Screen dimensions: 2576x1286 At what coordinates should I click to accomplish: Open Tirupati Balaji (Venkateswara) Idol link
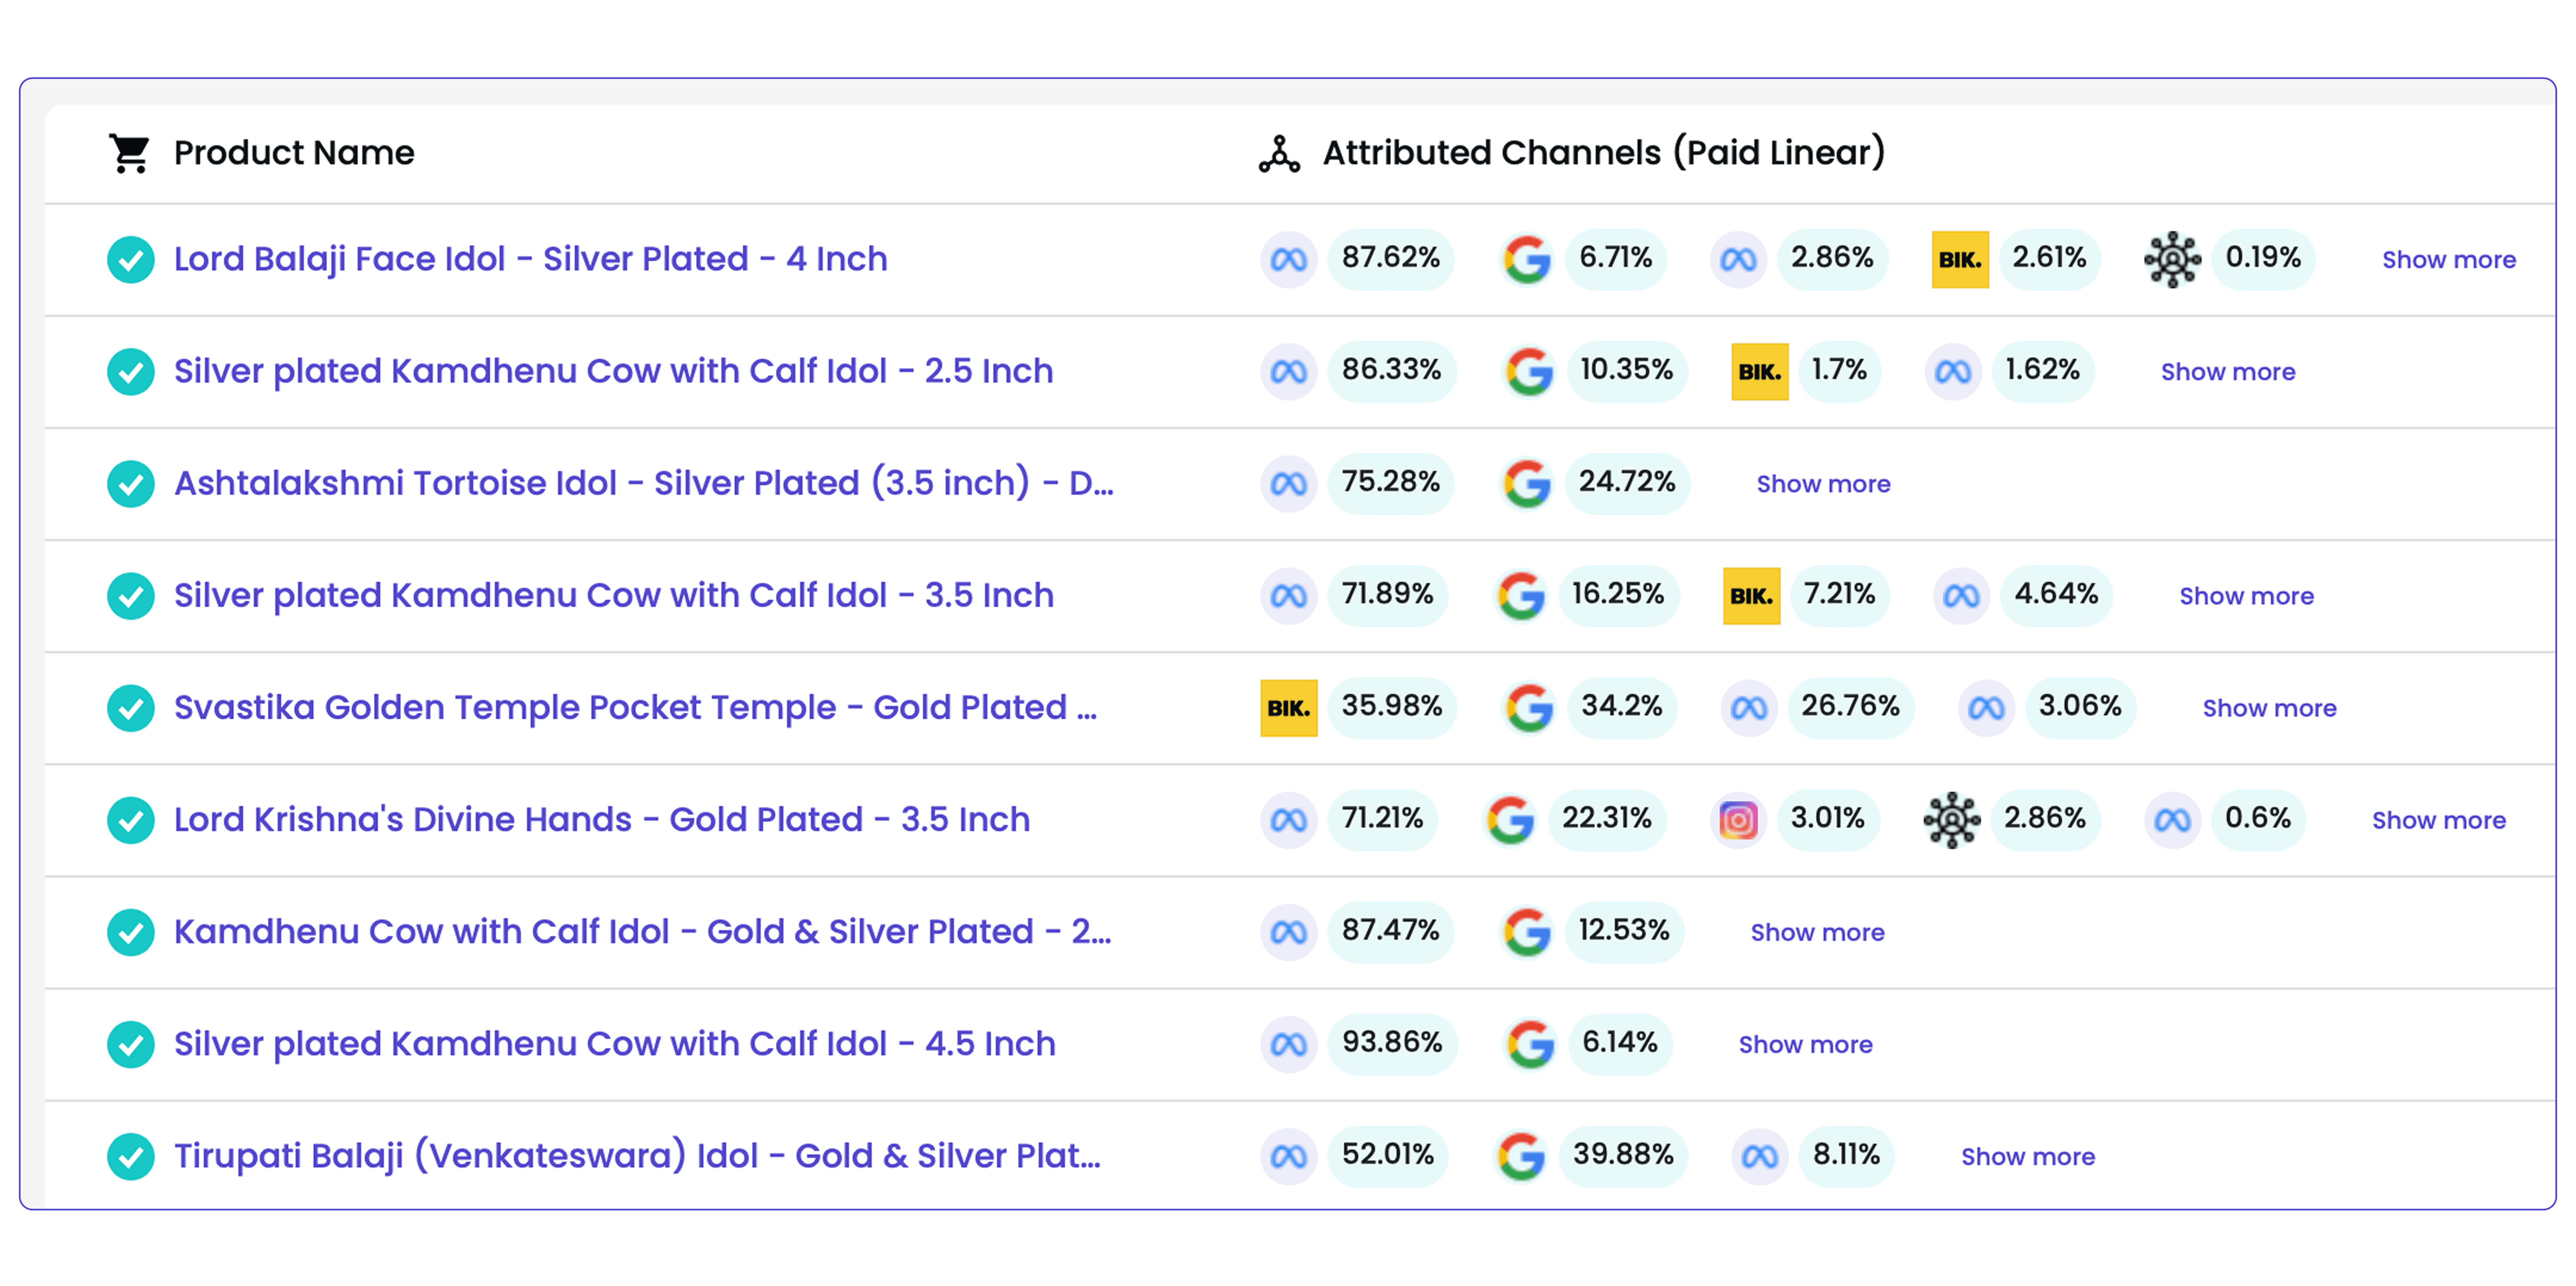(637, 1155)
